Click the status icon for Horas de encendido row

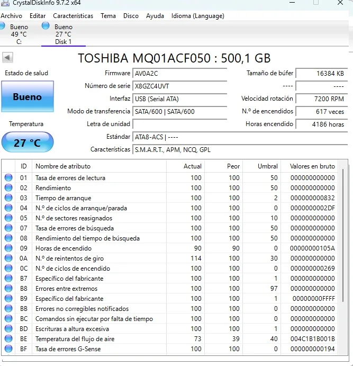pyautogui.click(x=8, y=248)
